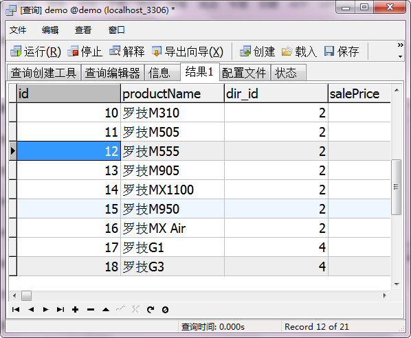Screen dimensions: 411x338
Task: Click the salePrice column header
Action: tap(359, 93)
